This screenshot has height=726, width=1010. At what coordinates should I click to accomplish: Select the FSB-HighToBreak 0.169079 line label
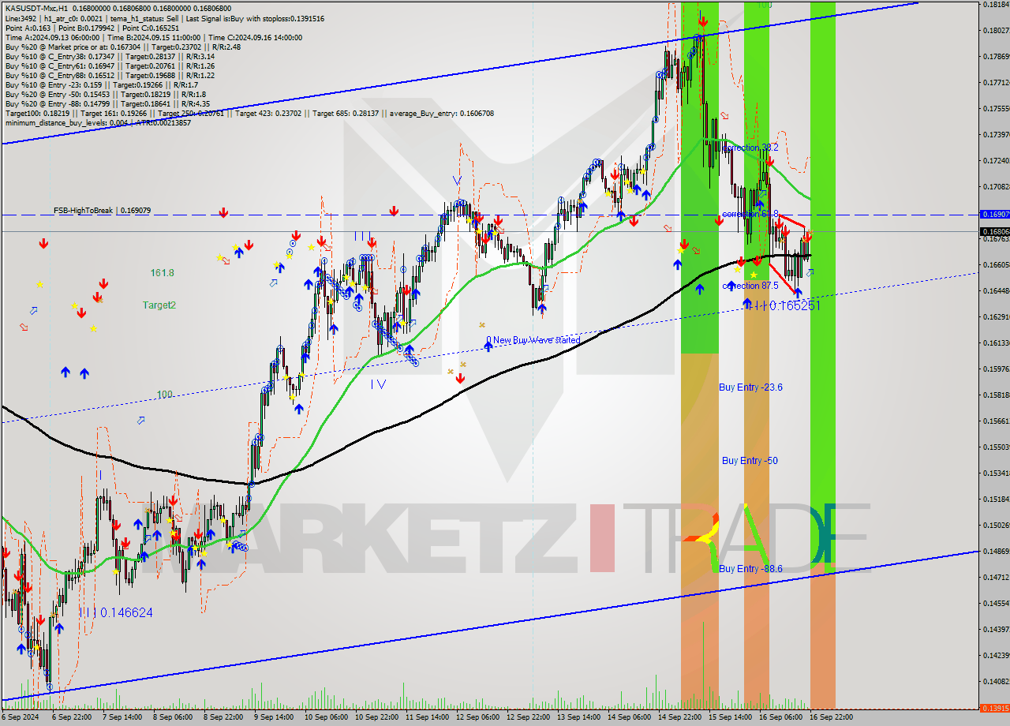click(x=102, y=211)
